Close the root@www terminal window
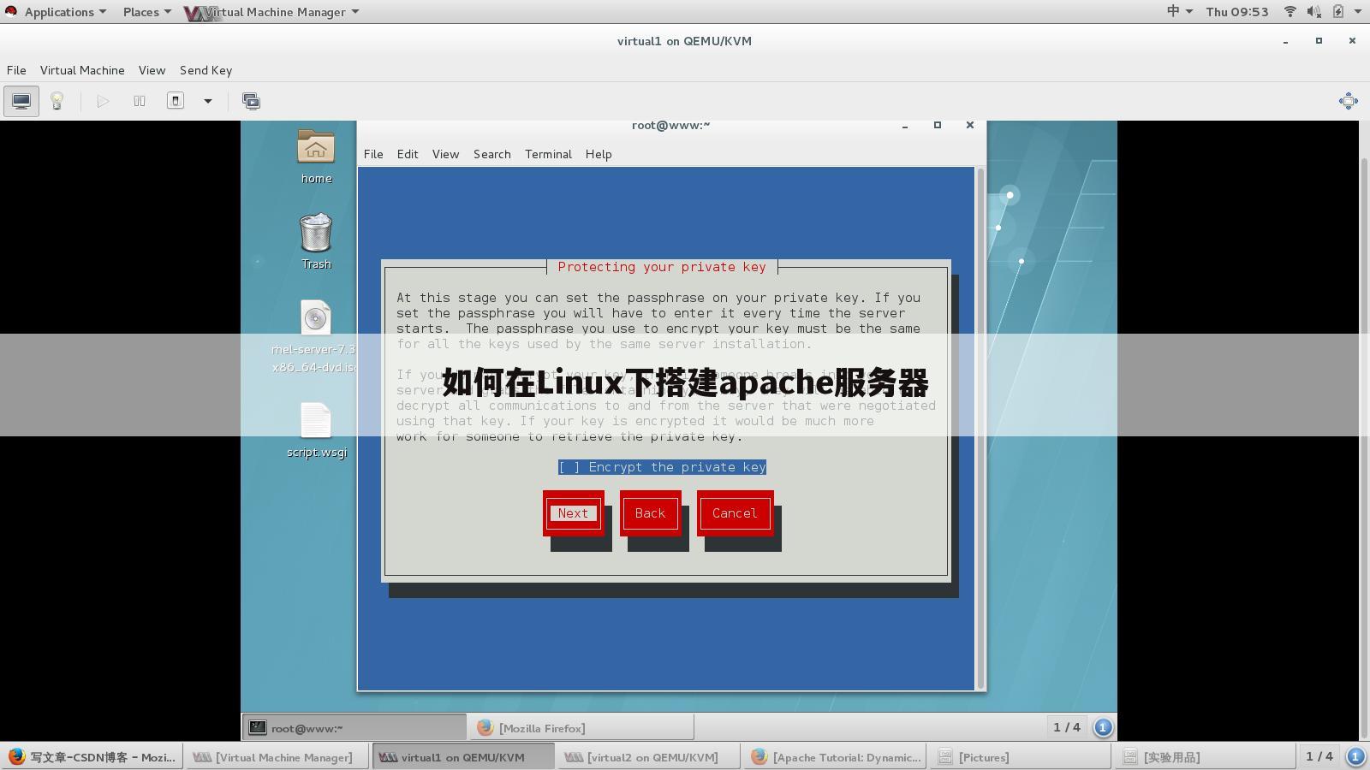 point(970,125)
